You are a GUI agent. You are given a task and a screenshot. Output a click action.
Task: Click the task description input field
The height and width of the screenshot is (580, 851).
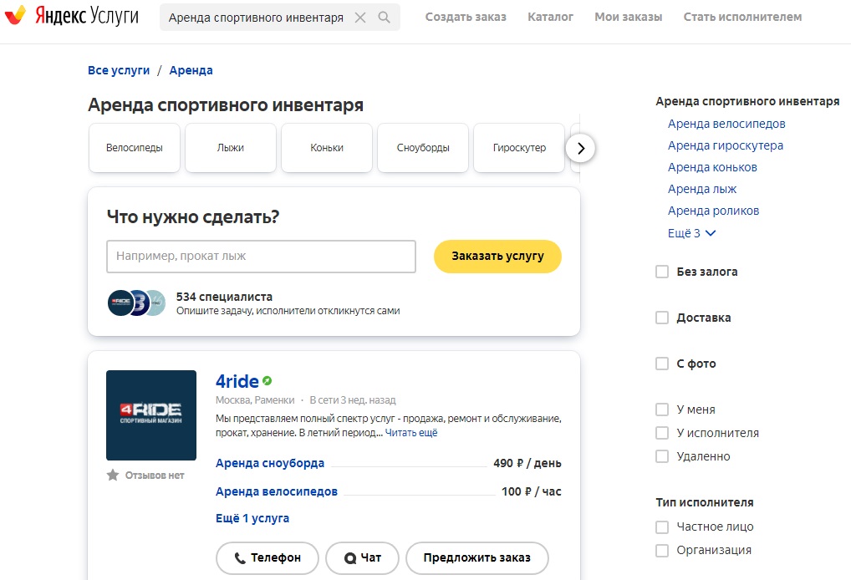[261, 256]
